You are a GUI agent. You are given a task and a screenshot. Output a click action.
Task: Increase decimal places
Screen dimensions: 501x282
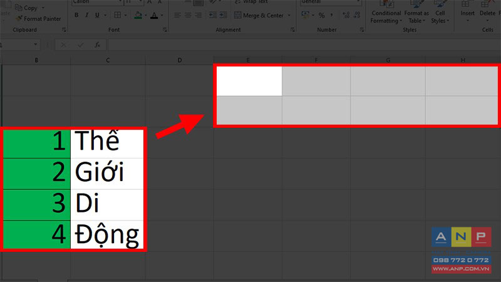tap(346, 15)
